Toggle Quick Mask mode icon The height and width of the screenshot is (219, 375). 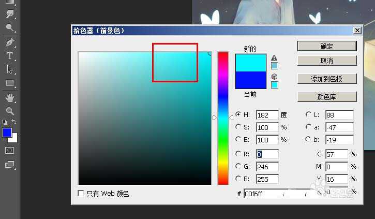(9, 150)
